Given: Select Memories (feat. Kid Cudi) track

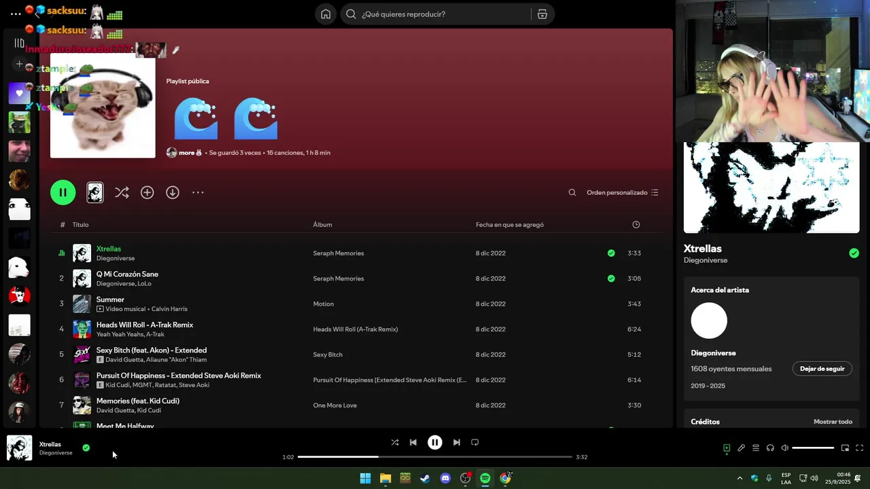Looking at the screenshot, I should click(x=138, y=401).
